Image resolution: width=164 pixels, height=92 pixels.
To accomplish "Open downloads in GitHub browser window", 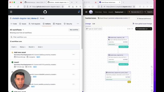I will coord(73,7).
